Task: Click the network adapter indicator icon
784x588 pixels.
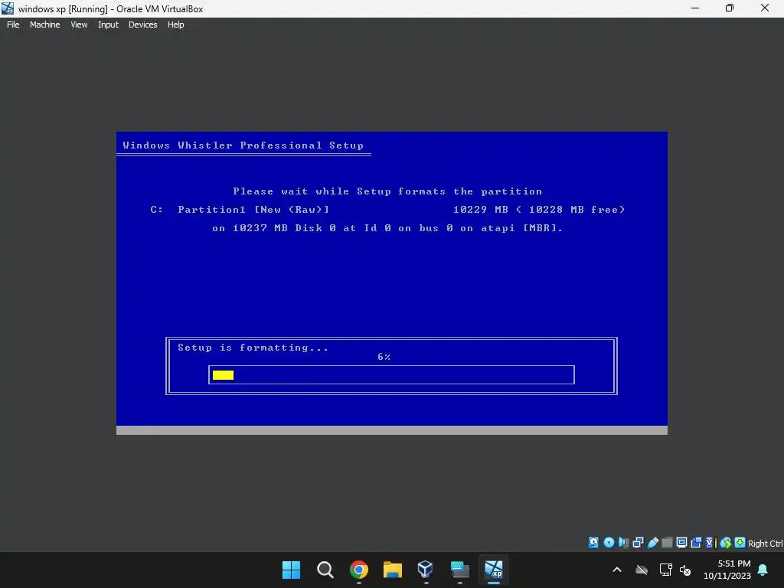Action: [x=638, y=543]
